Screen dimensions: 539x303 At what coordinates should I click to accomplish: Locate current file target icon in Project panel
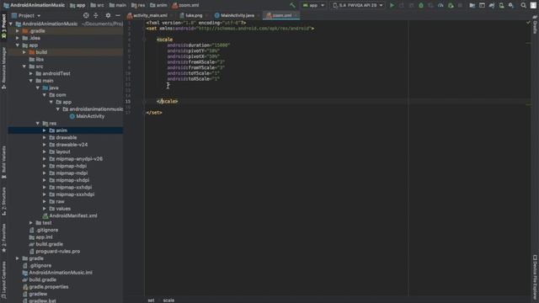(86, 15)
